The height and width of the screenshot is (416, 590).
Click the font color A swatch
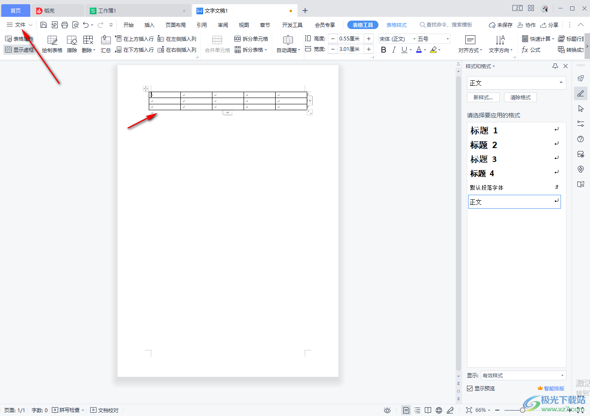coord(419,50)
